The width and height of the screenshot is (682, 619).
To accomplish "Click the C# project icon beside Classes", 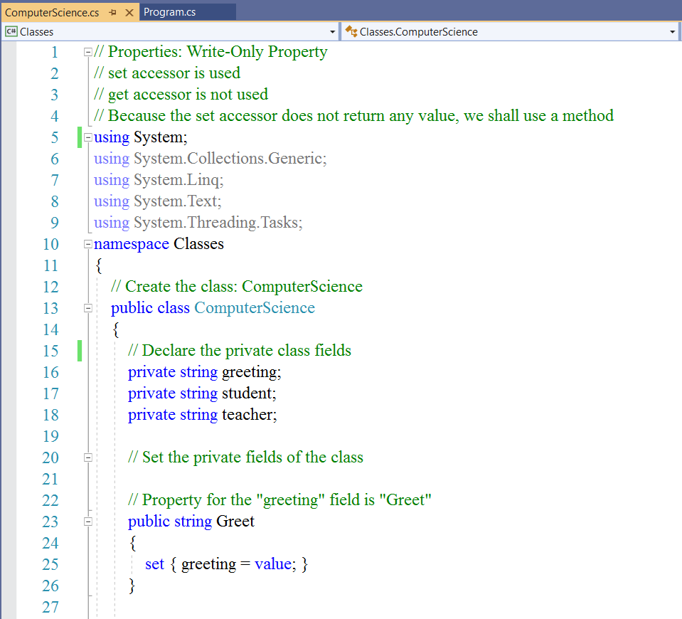I will [11, 31].
